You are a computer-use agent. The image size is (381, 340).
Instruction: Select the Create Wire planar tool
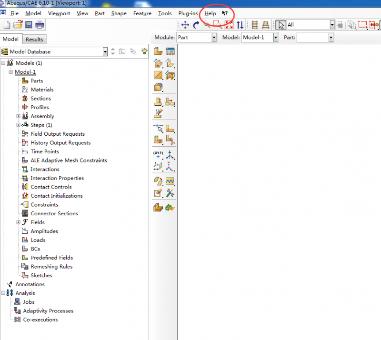click(158, 75)
